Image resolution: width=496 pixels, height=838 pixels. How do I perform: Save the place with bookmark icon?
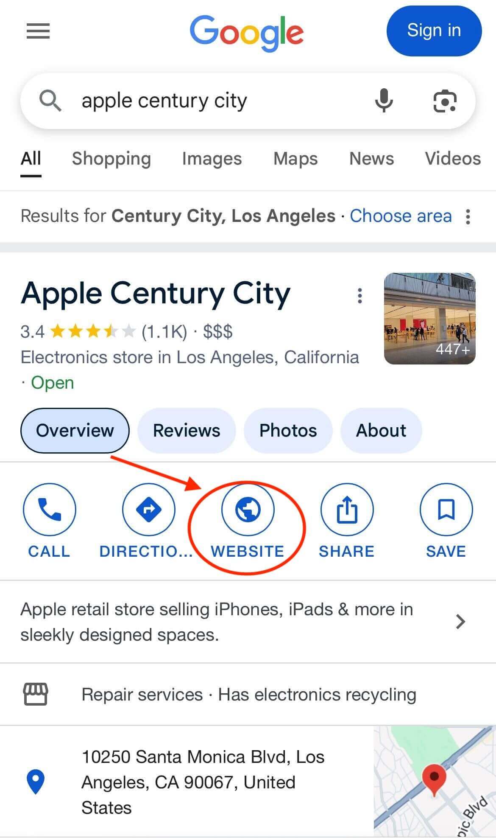[x=446, y=509]
